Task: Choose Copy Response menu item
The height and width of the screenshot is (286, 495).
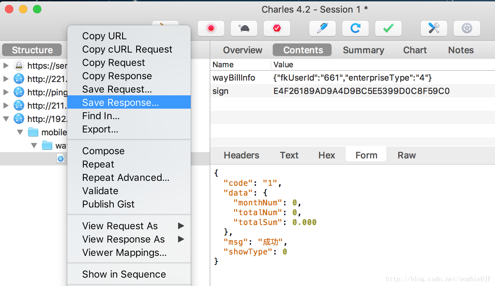Action: pos(129,76)
